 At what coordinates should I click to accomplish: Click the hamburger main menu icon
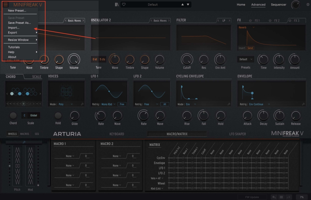(x=6, y=5)
